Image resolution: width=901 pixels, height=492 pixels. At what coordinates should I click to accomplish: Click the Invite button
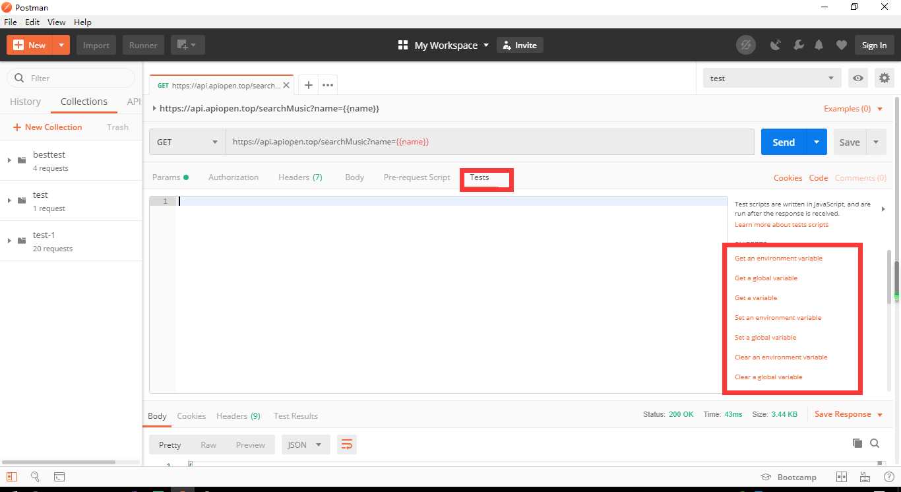(x=520, y=45)
